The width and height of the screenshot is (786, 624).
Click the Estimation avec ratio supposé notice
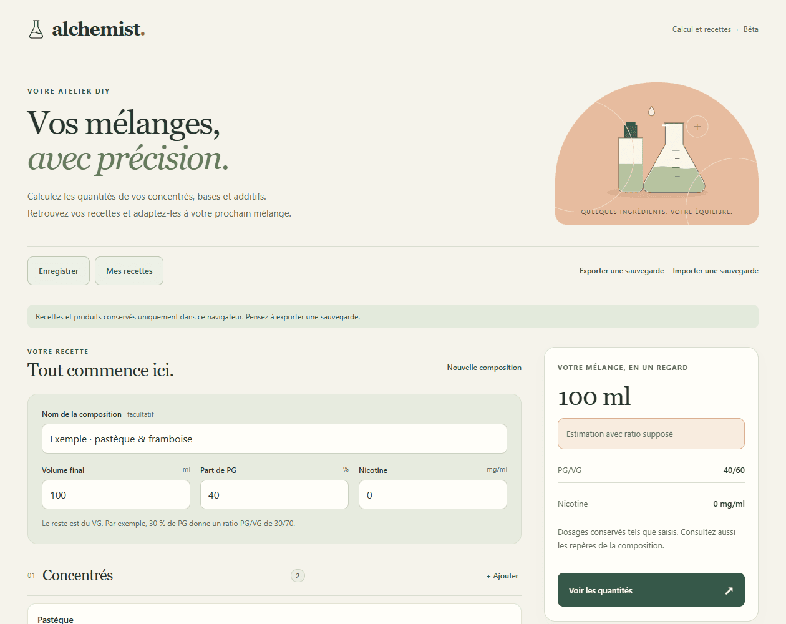(x=651, y=434)
